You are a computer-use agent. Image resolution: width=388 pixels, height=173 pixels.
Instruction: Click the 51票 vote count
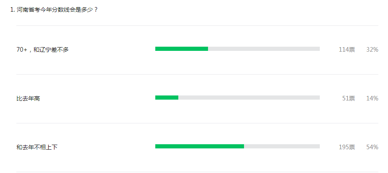point(348,98)
